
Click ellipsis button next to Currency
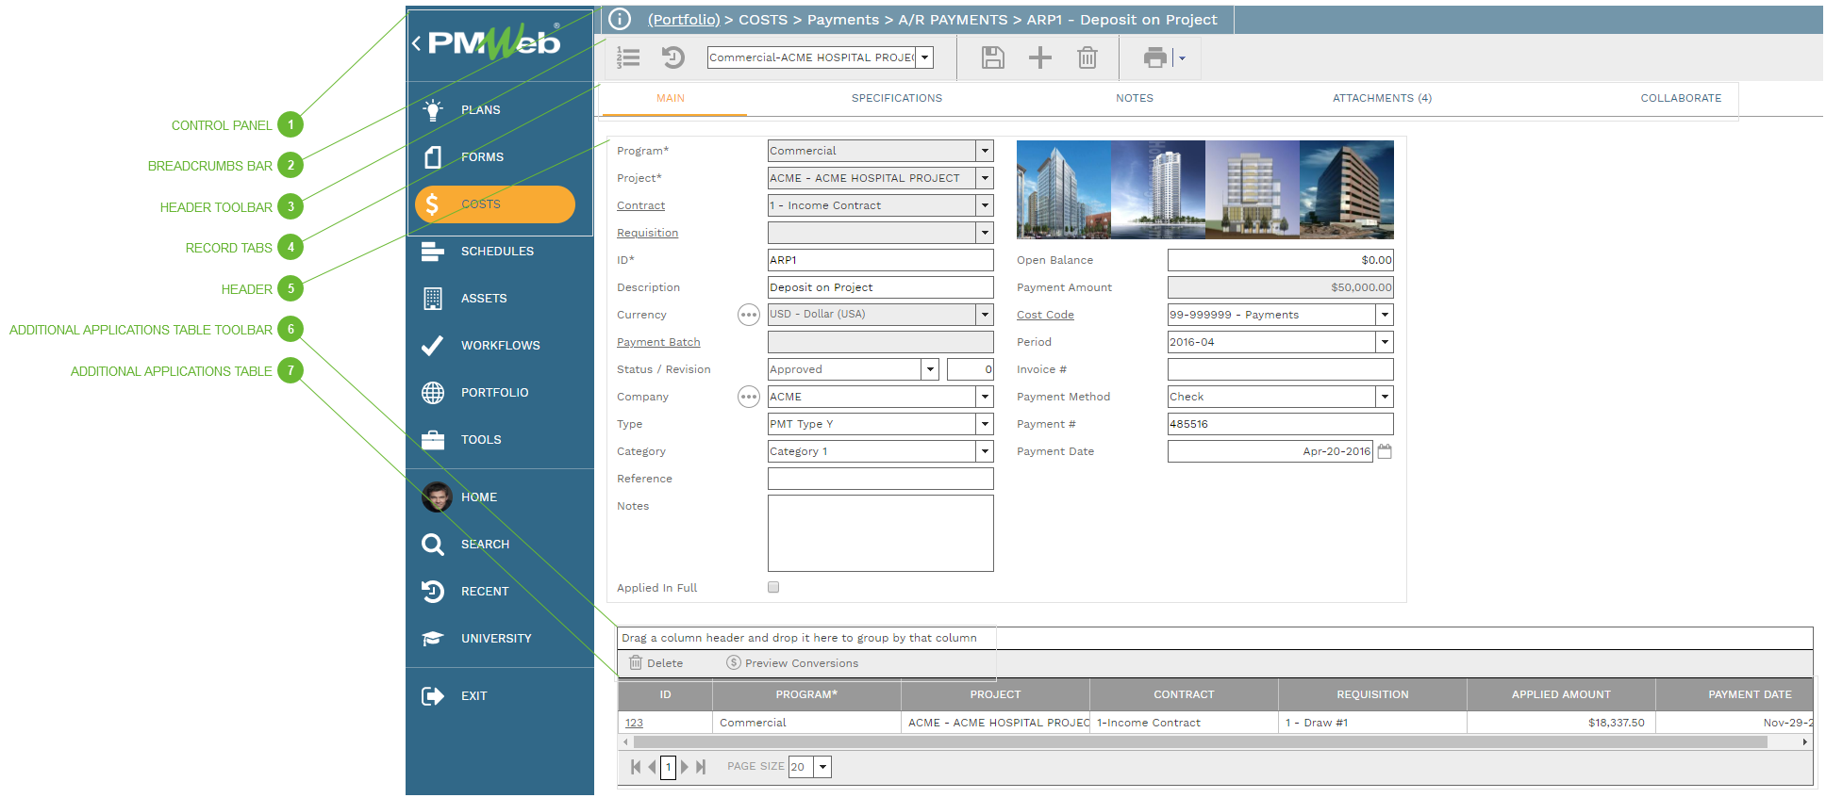coord(748,315)
